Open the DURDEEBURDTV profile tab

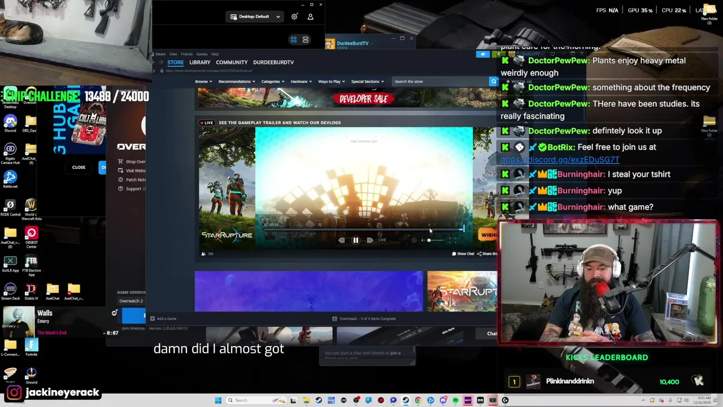point(273,62)
